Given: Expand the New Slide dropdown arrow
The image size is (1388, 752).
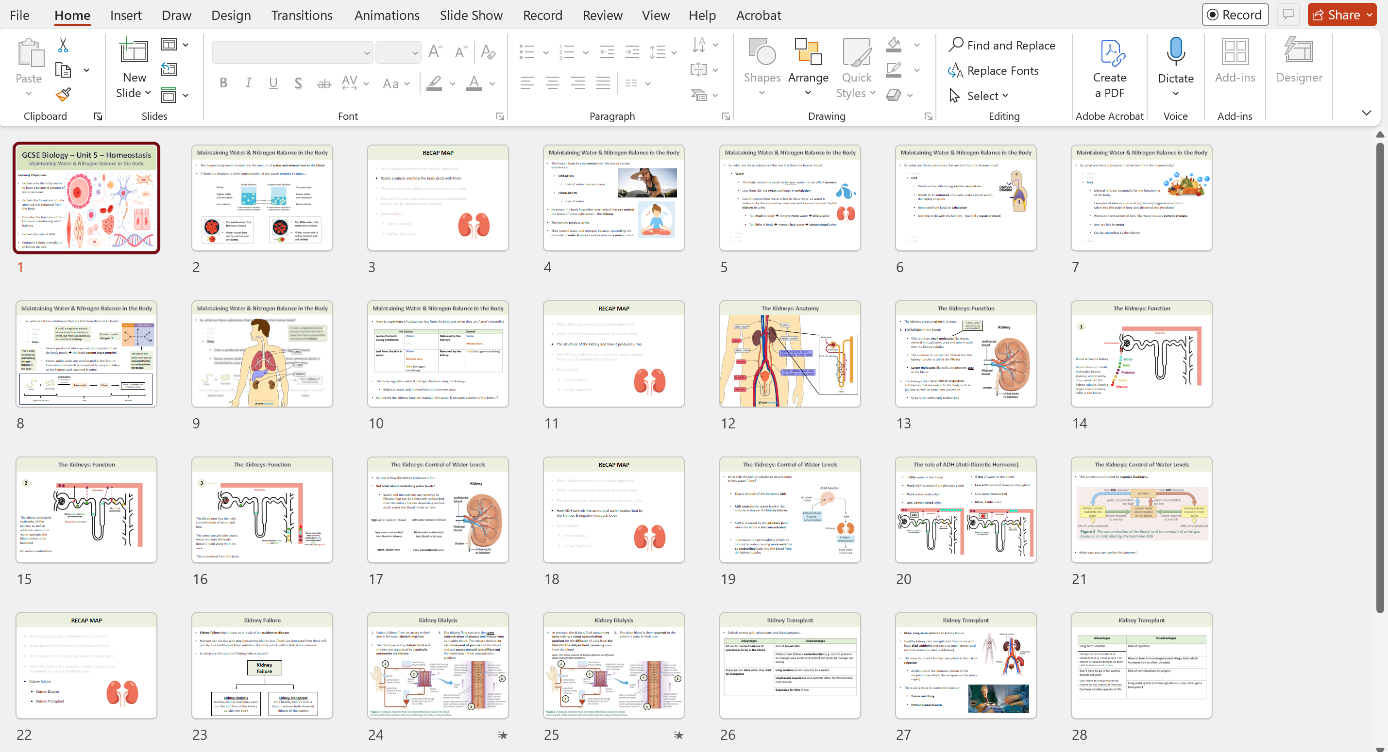Looking at the screenshot, I should (x=148, y=93).
